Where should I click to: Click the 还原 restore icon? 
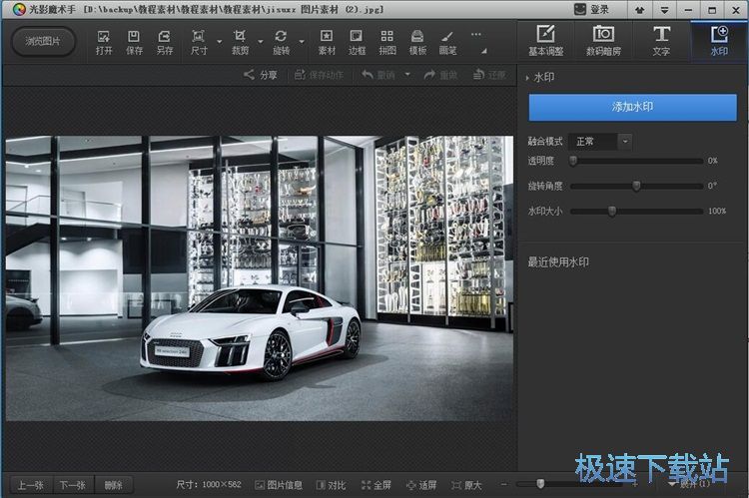489,75
